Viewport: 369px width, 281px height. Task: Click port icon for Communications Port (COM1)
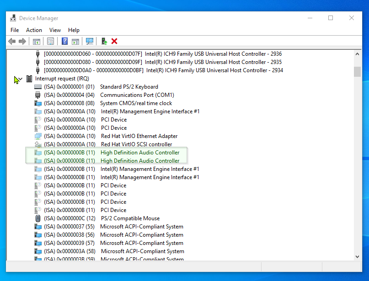(37, 95)
